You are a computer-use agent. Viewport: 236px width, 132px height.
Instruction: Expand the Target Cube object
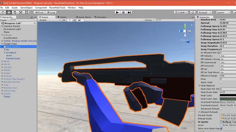(x=2, y=44)
